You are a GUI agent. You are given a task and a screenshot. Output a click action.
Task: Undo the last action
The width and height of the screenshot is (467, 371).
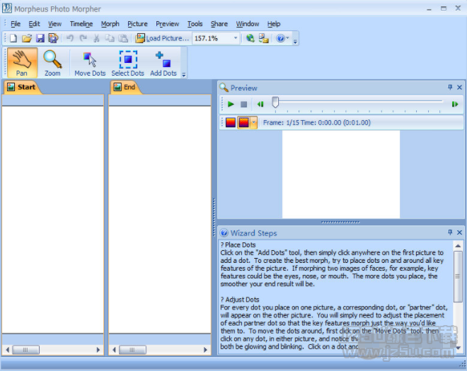[69, 38]
